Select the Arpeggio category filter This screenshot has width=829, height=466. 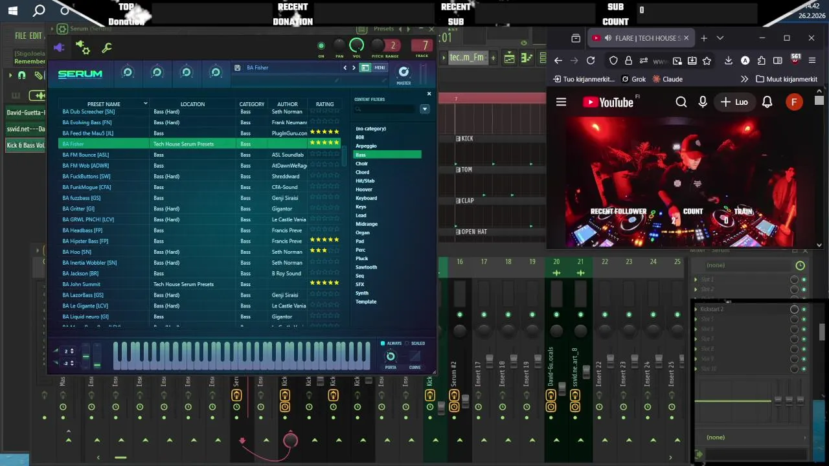tap(366, 146)
